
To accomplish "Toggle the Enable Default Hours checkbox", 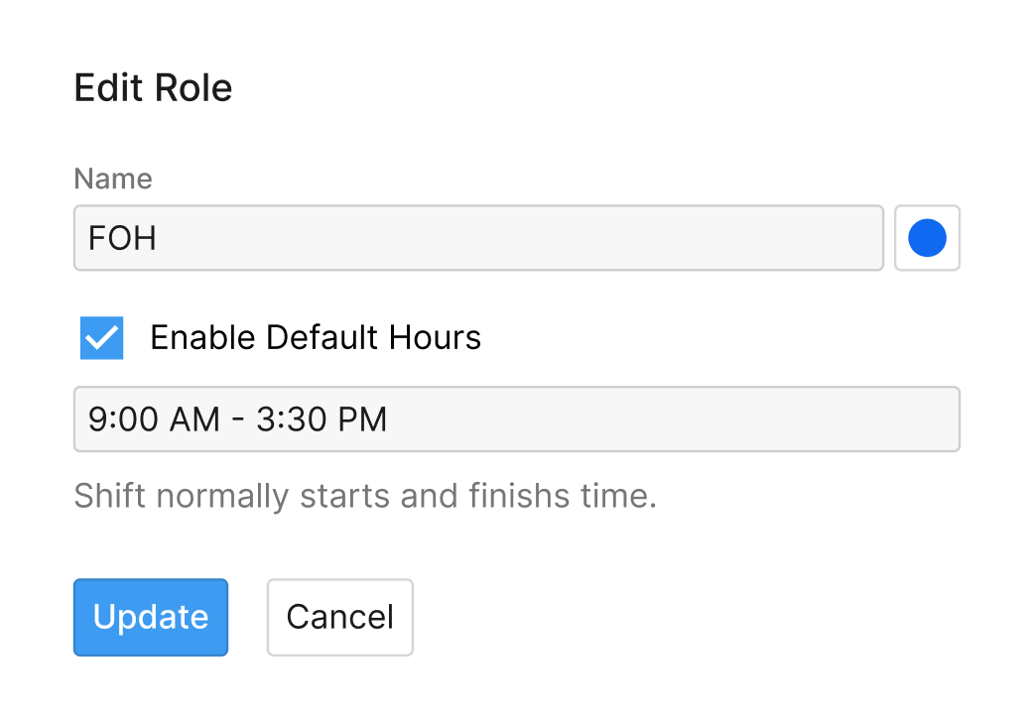I will pyautogui.click(x=100, y=337).
